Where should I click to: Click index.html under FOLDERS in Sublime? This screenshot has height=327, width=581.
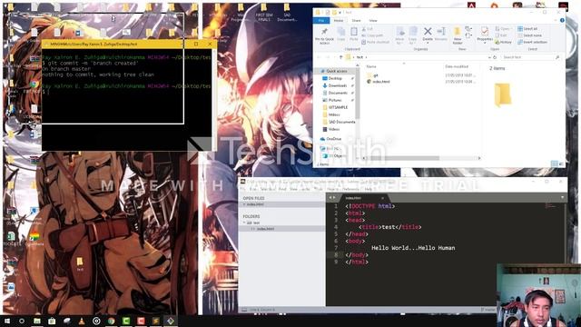(265, 229)
